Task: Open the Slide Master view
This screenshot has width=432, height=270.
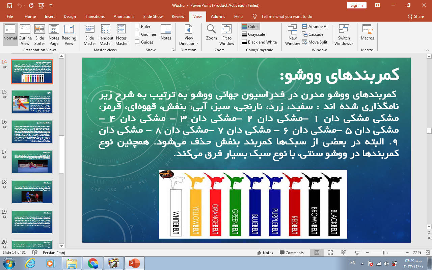Action: pyautogui.click(x=90, y=35)
